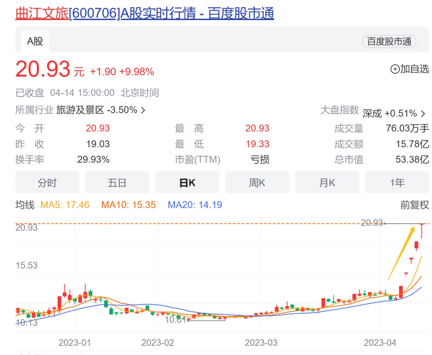Switch to the 月K chart tab

pyautogui.click(x=327, y=183)
